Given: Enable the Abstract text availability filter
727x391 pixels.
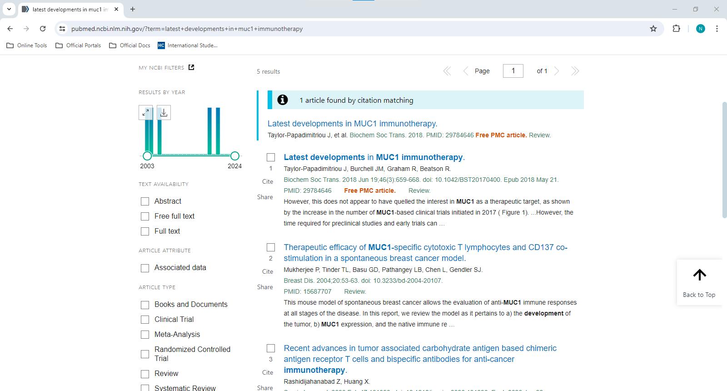Looking at the screenshot, I should pyautogui.click(x=145, y=201).
